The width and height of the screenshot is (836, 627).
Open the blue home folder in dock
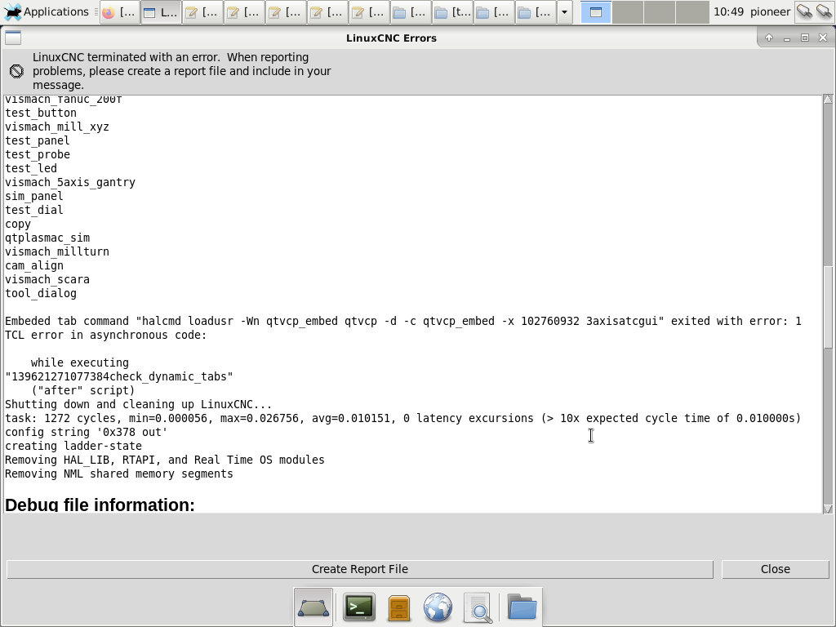click(x=522, y=607)
